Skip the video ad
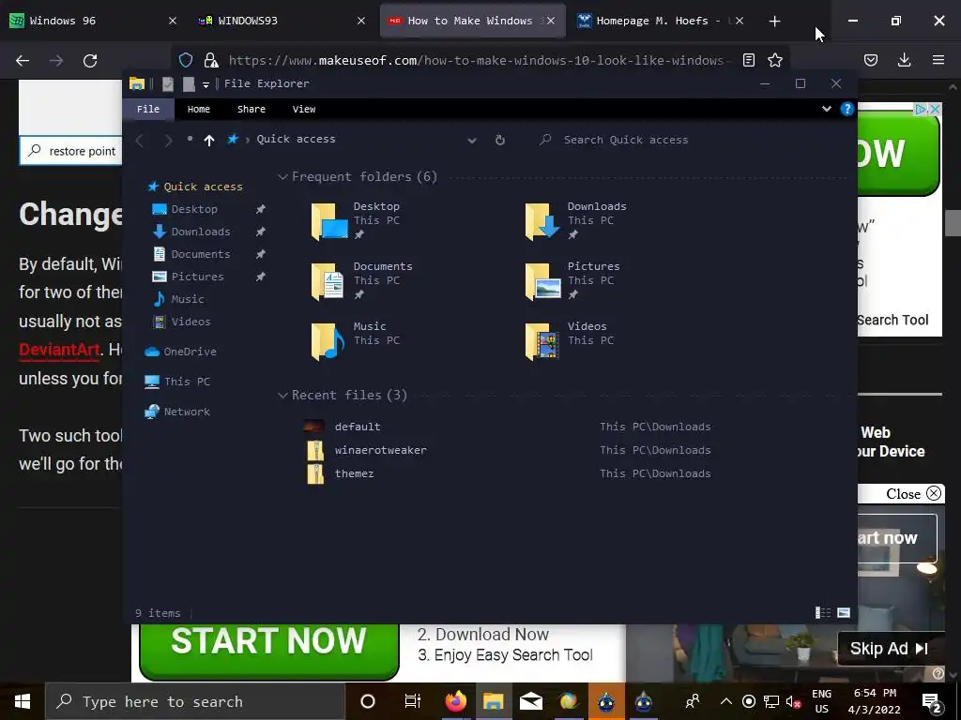961x720 pixels. [x=890, y=649]
